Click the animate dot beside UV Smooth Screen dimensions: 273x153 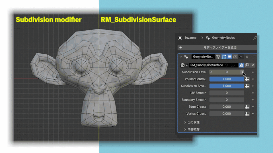coord(253,93)
